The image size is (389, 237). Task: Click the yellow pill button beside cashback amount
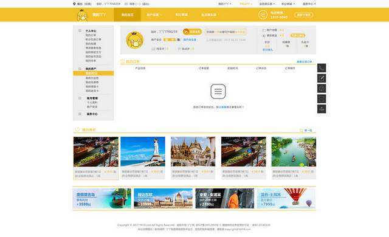pos(298,35)
